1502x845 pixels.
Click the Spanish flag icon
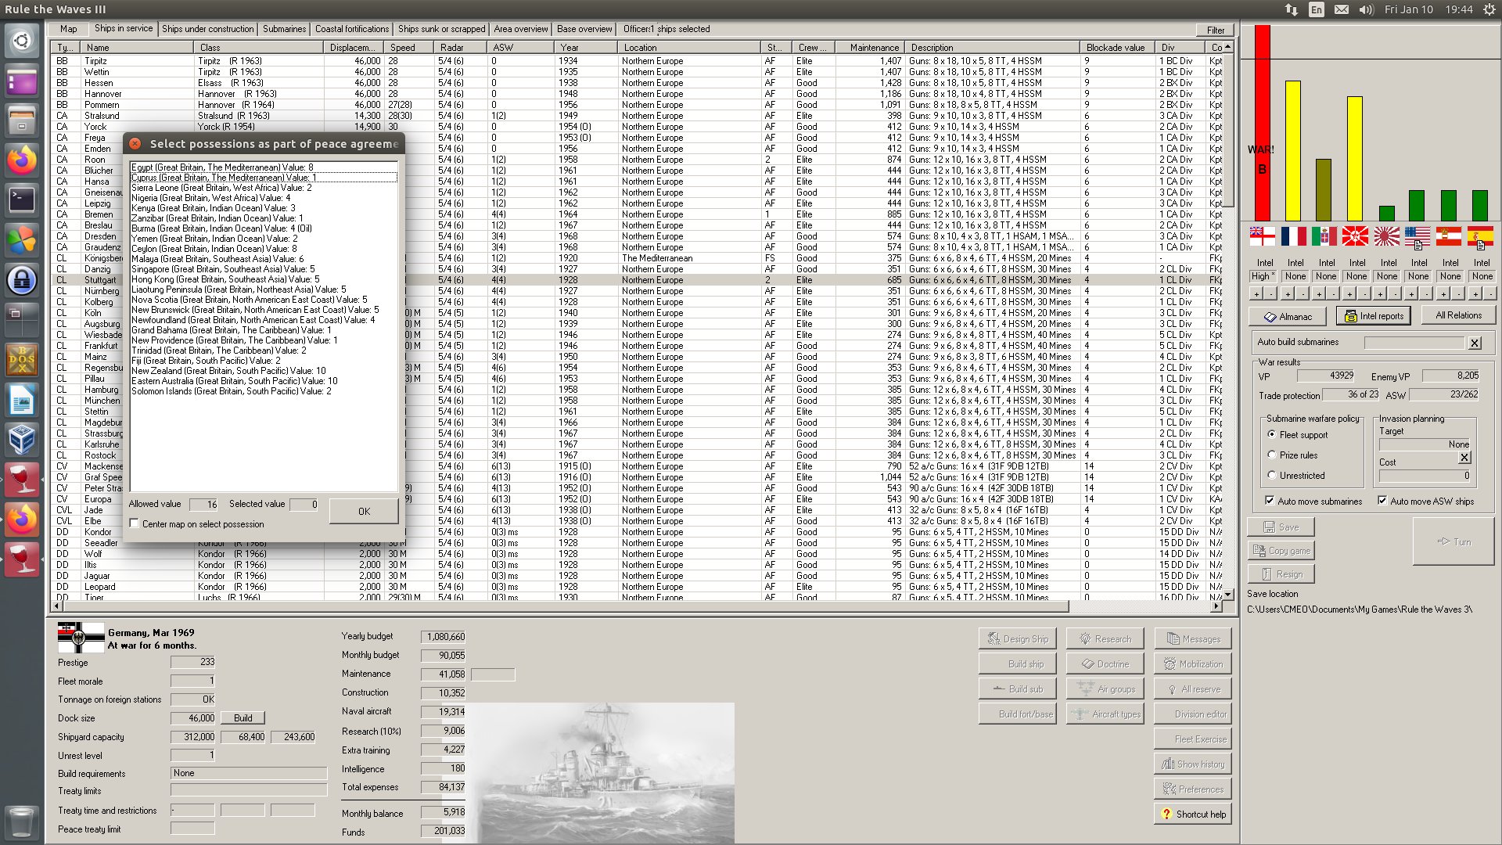[x=1480, y=236]
